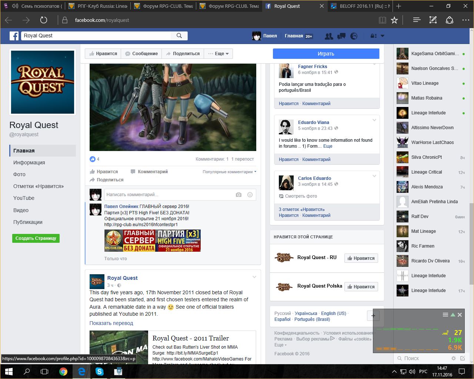Image resolution: width=474 pixels, height=379 pixels.
Task: Click in the Написать комментарий field
Action: point(168,195)
